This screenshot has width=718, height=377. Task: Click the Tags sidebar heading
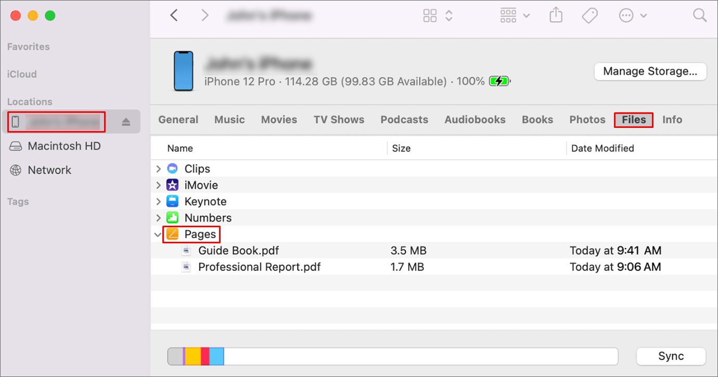(18, 202)
